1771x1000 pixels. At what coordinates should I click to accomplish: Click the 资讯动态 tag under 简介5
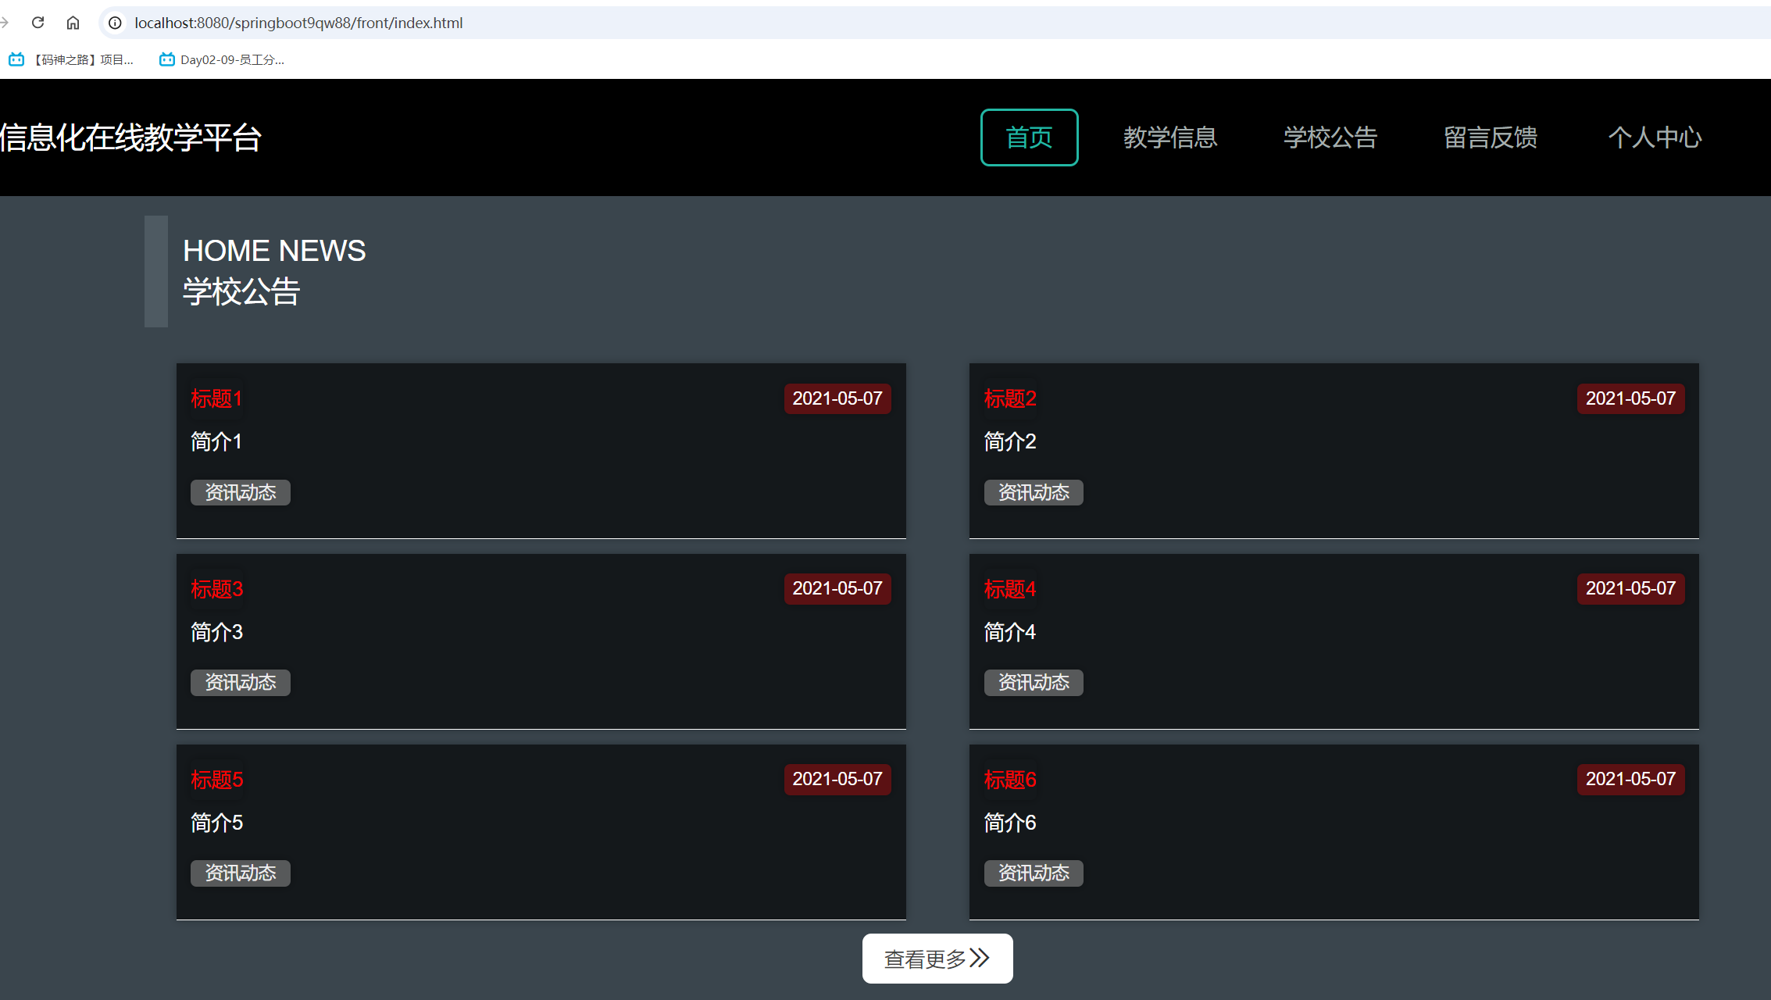[240, 873]
